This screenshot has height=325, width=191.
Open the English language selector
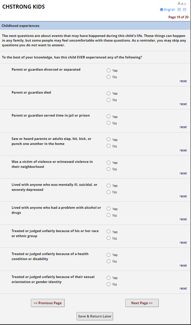point(170,10)
